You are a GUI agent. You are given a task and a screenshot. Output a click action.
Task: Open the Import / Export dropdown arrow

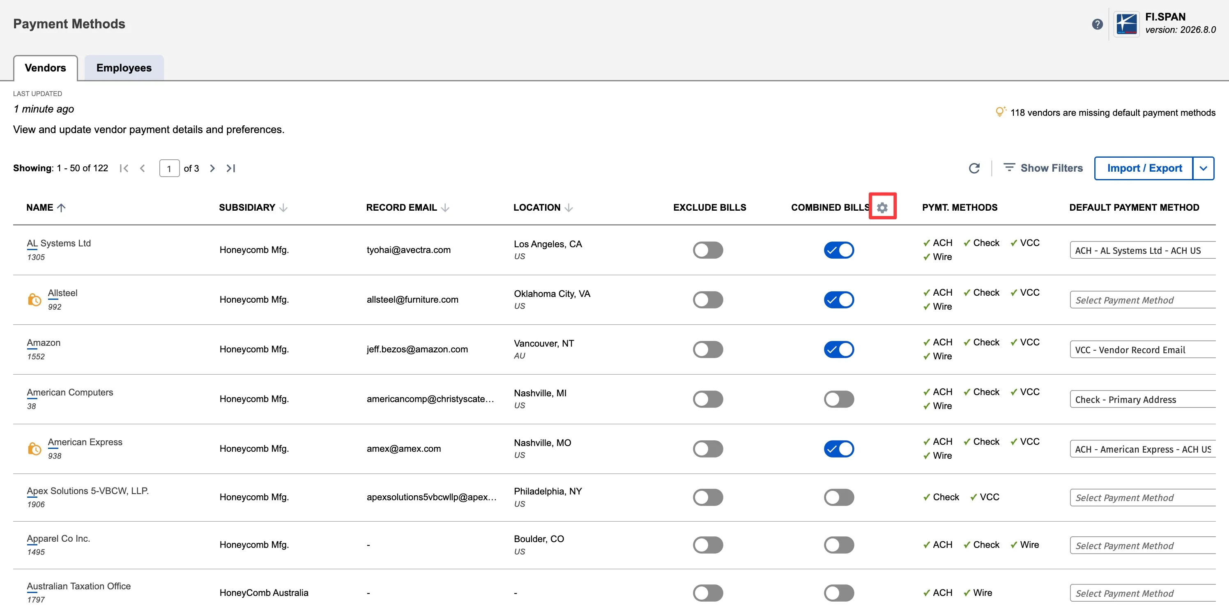tap(1203, 168)
